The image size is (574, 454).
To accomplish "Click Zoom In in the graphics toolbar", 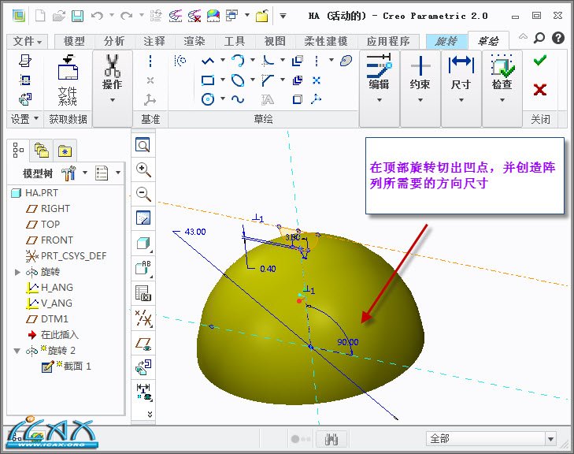I will [x=143, y=169].
